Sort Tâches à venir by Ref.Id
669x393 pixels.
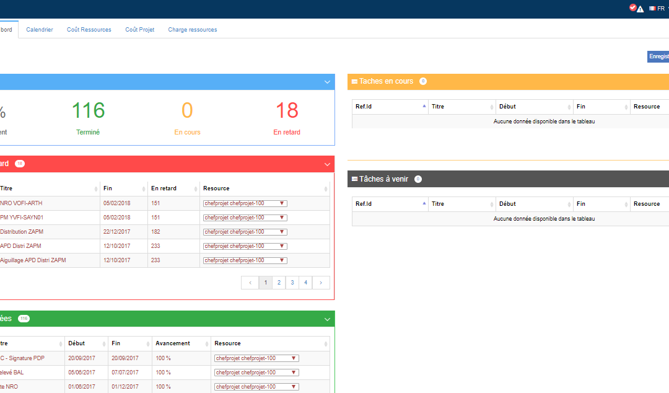(x=390, y=204)
